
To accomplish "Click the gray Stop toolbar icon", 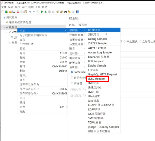I will [x=49, y=12].
